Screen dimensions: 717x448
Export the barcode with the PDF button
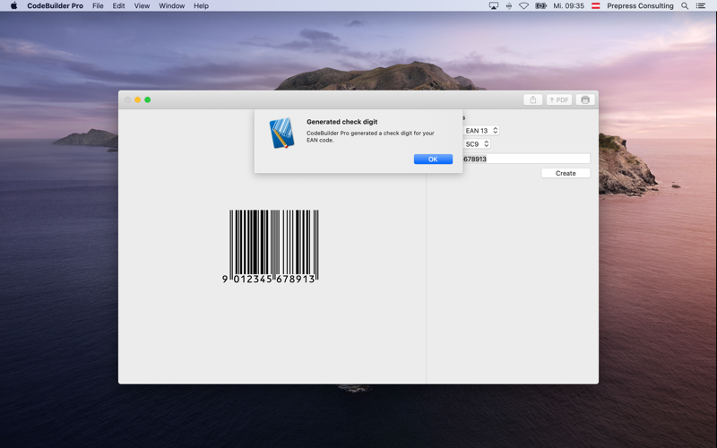coord(558,99)
